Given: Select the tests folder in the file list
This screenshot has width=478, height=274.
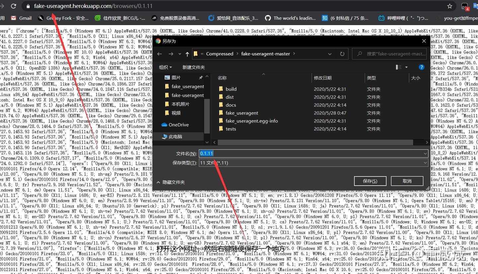Looking at the screenshot, I should click(230, 129).
